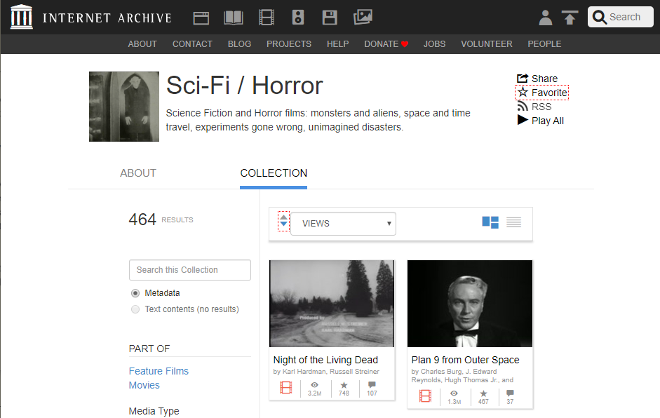Open the VOLUNTEER menu item
This screenshot has width=660, height=418.
(x=487, y=44)
